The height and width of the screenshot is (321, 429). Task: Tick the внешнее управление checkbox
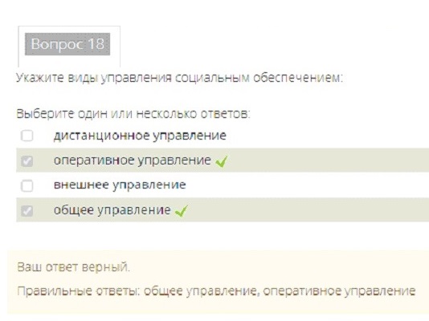point(27,185)
